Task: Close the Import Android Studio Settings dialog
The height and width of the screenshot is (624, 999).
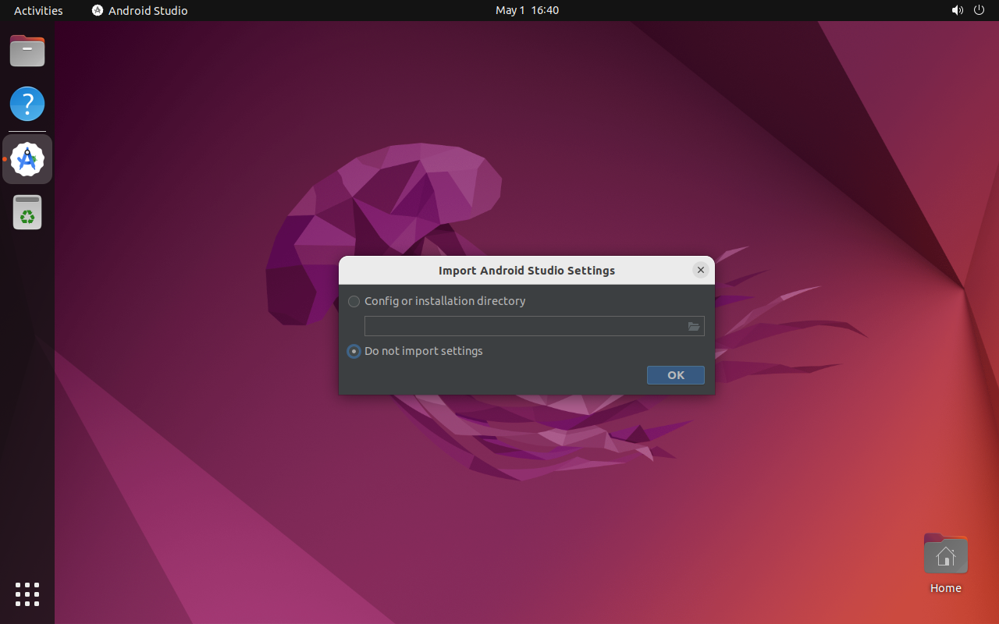Action: click(701, 270)
